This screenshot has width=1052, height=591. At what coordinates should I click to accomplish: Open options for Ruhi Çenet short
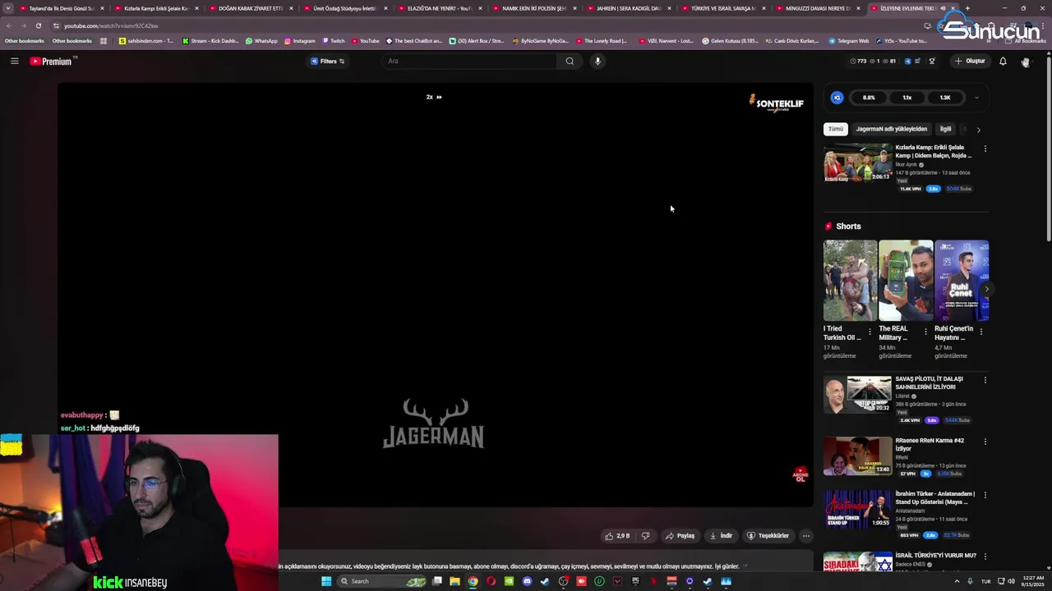(980, 332)
